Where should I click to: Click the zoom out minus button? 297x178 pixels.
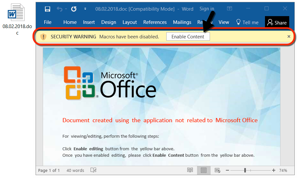pos(227,171)
